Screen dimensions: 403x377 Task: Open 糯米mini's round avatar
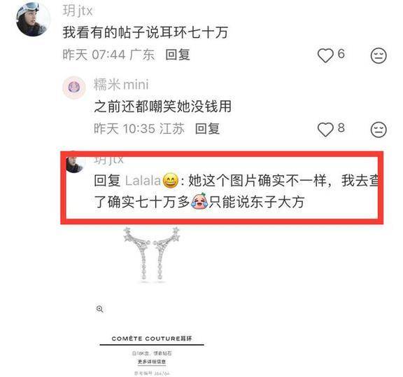pos(74,88)
